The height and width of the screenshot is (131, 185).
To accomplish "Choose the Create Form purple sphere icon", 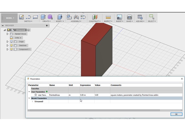I will [x=50, y=17].
